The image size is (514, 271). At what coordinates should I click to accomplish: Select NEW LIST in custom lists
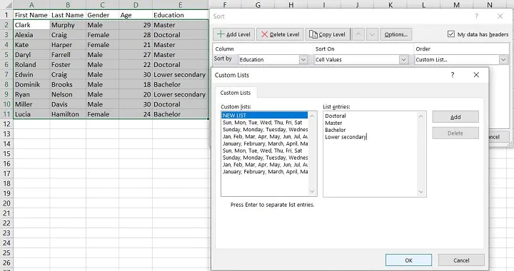click(x=265, y=116)
